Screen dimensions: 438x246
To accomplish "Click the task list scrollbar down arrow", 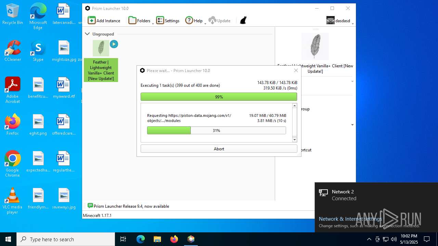I will coord(295,139).
